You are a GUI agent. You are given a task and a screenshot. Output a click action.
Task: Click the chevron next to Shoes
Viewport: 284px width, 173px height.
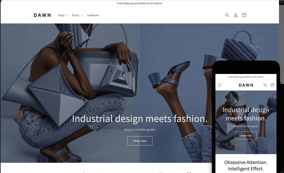82,15
